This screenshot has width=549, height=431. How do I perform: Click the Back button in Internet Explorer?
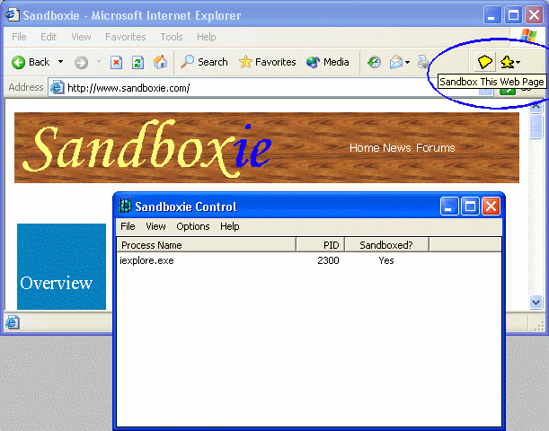click(x=31, y=62)
